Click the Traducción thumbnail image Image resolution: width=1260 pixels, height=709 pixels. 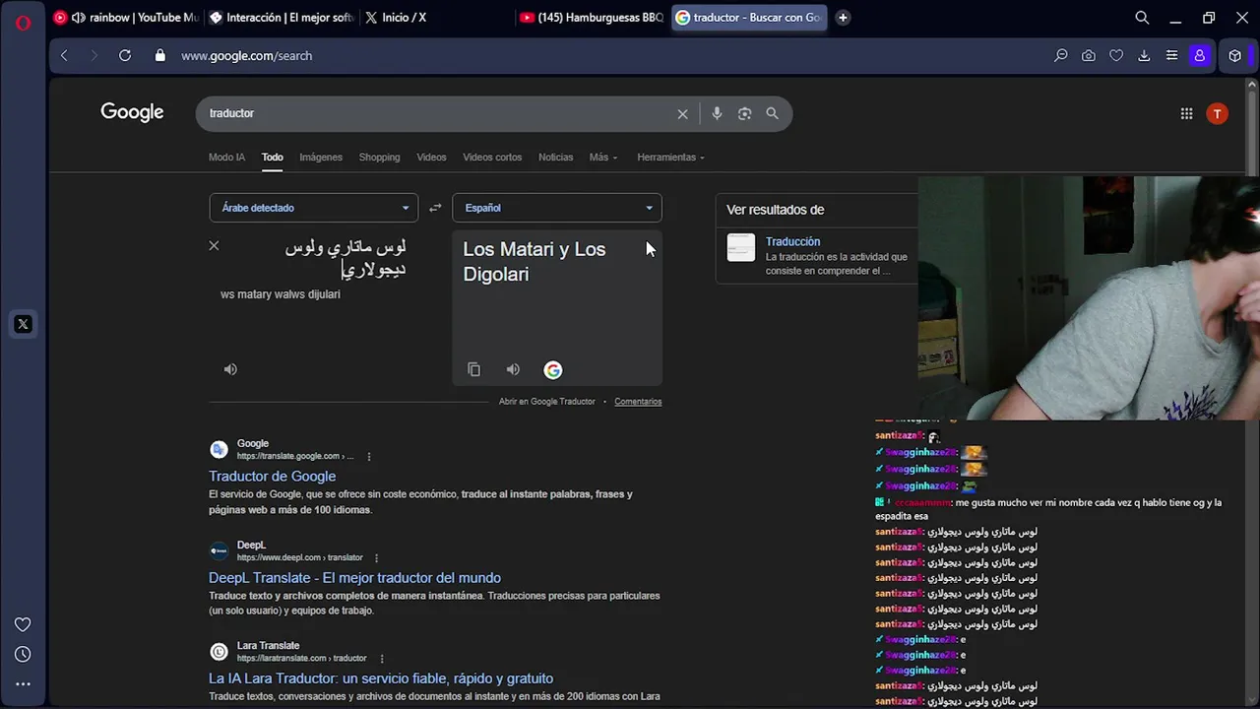[740, 247]
